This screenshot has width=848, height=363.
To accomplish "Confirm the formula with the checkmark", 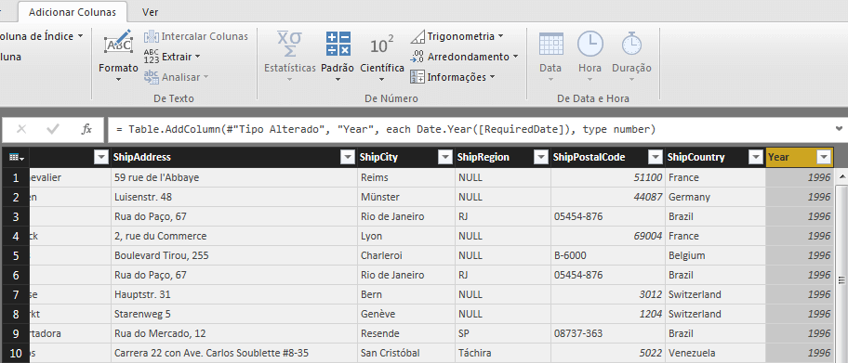I will click(53, 129).
